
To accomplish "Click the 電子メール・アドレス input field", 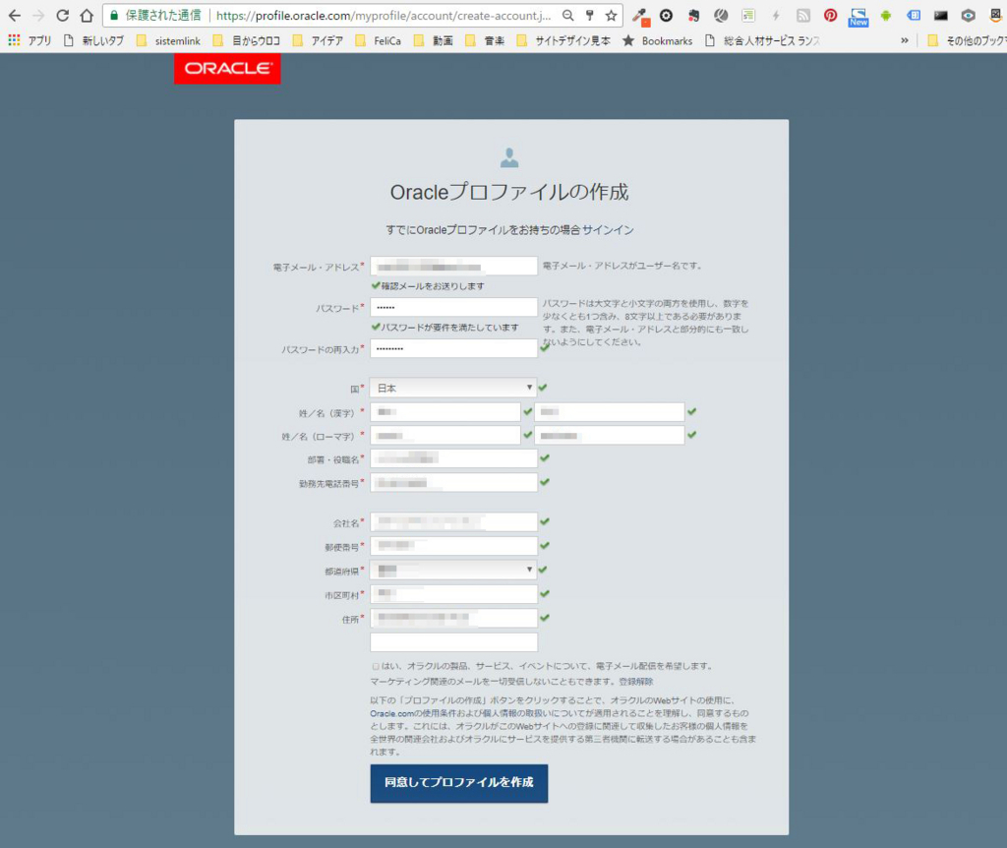I will tap(453, 266).
